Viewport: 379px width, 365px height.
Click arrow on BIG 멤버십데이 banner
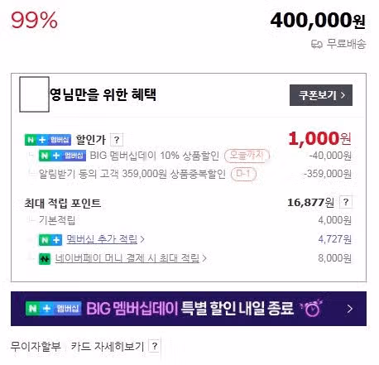click(x=350, y=309)
